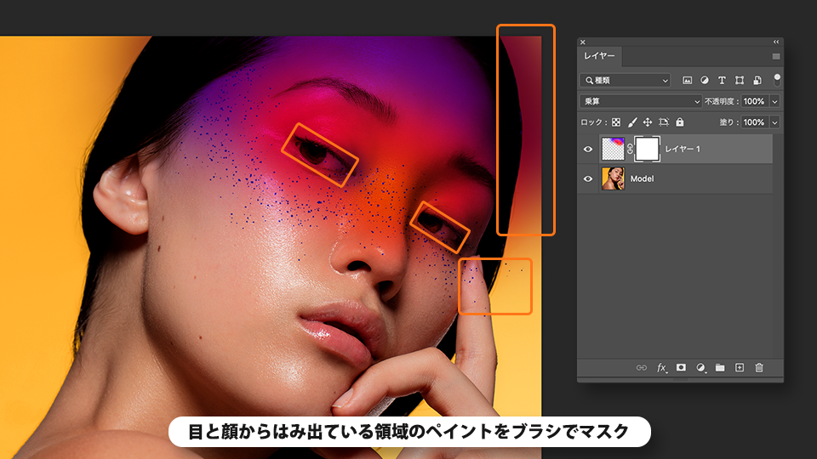
Task: Switch to the レイヤー tab
Action: point(599,56)
